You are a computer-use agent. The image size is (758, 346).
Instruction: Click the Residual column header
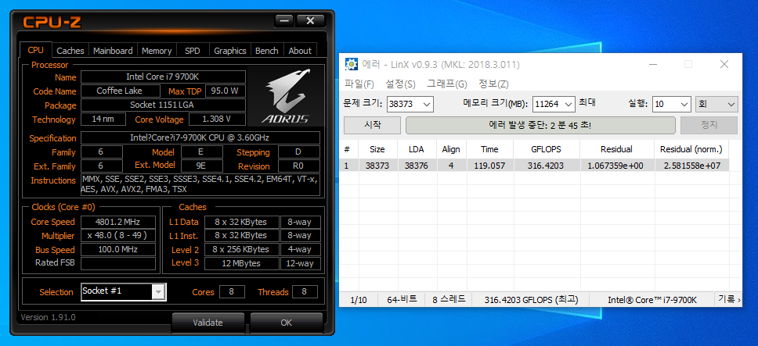pos(616,149)
